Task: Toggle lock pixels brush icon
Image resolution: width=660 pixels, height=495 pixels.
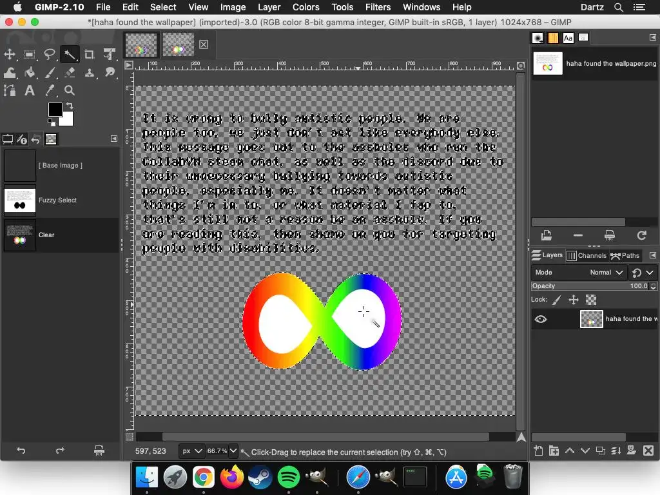Action: [x=556, y=300]
